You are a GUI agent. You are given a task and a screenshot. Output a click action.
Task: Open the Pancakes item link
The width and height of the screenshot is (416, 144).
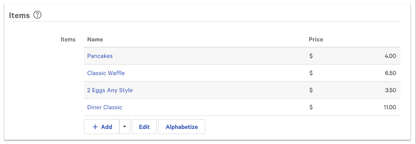[x=100, y=56]
